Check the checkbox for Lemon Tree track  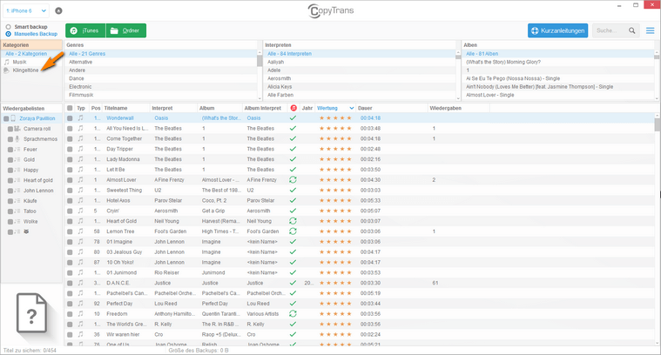click(70, 231)
